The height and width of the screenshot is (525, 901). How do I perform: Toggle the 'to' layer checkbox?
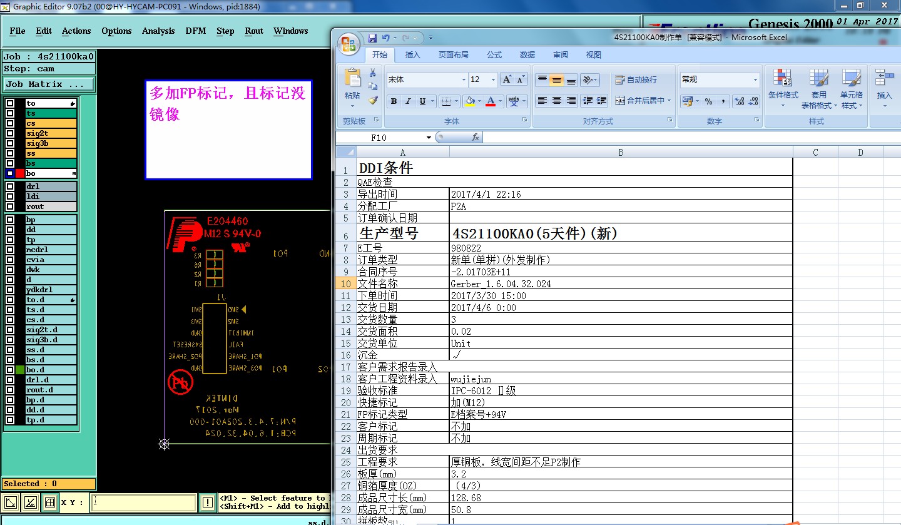[x=10, y=103]
